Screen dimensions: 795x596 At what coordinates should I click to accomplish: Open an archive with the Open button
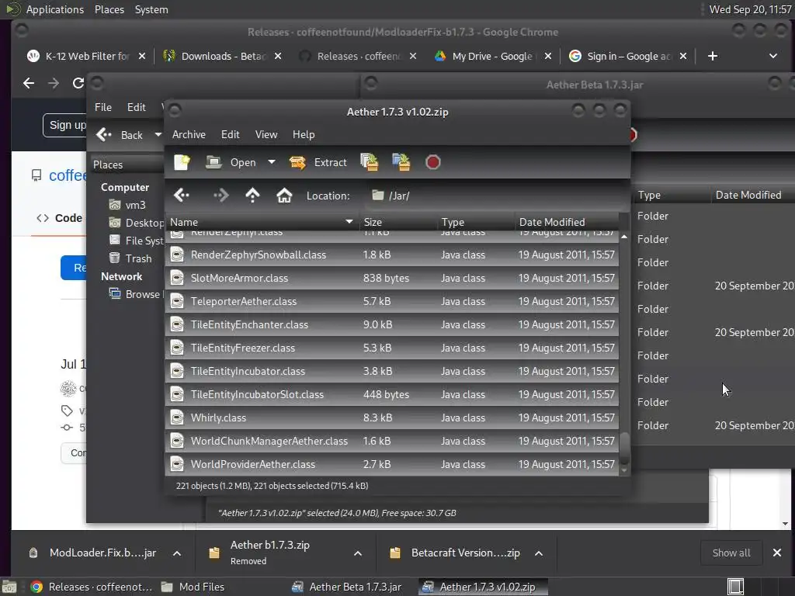point(231,162)
